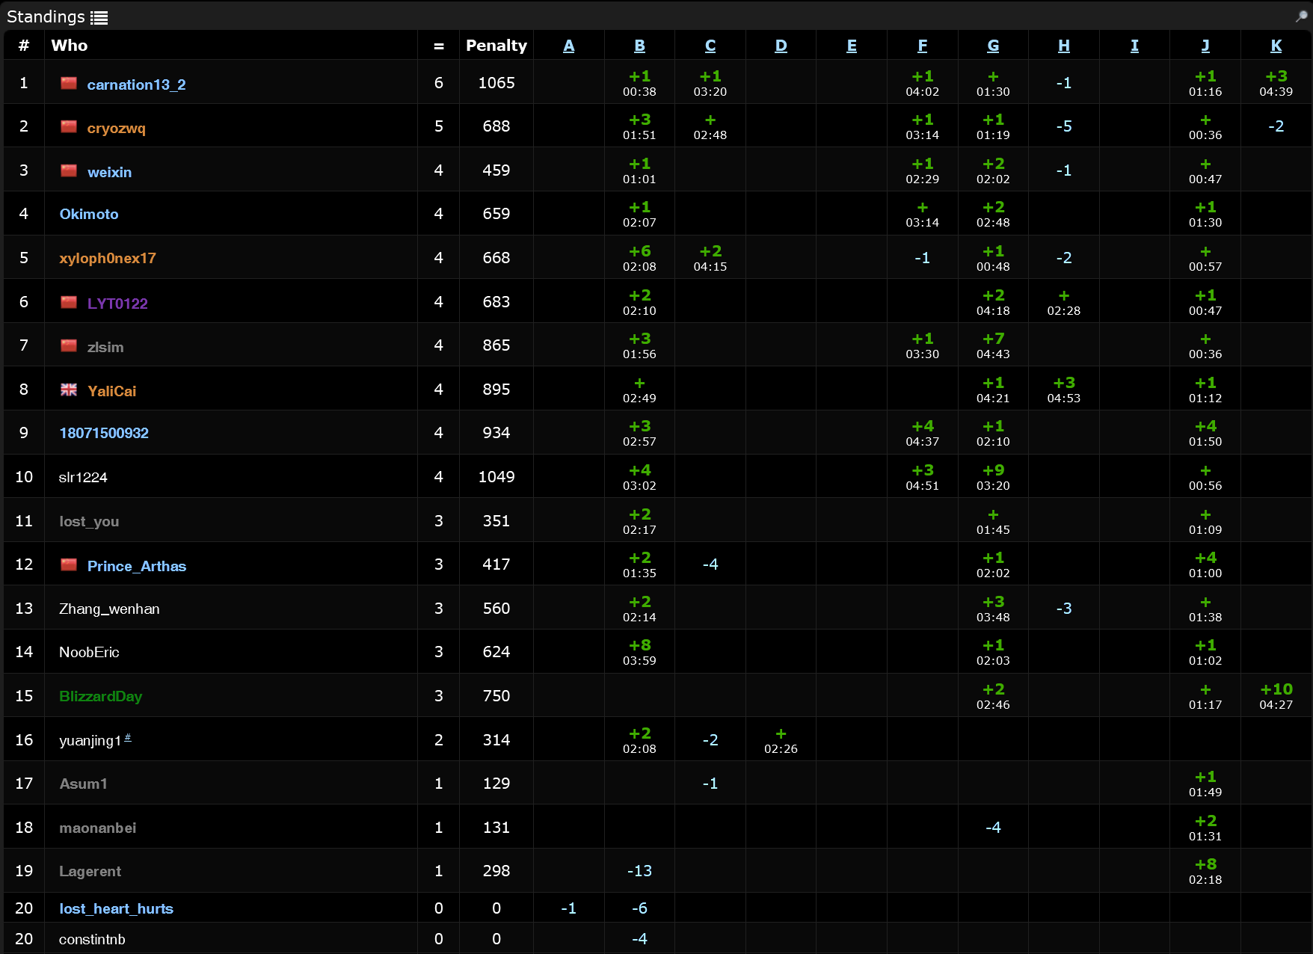Open problem G link
This screenshot has width=1313, height=954.
click(993, 46)
